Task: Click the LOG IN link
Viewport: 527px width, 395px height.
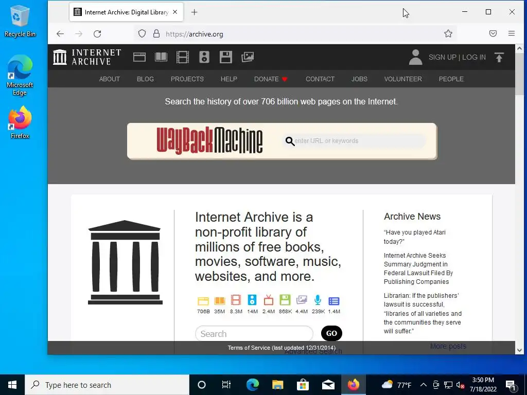Action: point(474,57)
